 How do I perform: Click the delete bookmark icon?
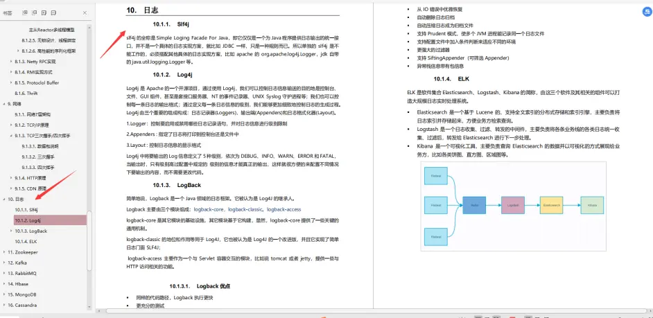(55, 13)
